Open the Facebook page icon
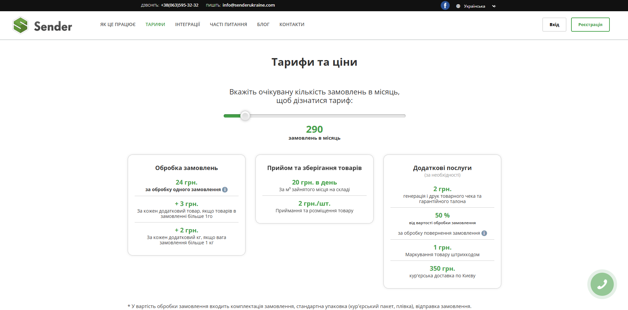 coord(445,5)
